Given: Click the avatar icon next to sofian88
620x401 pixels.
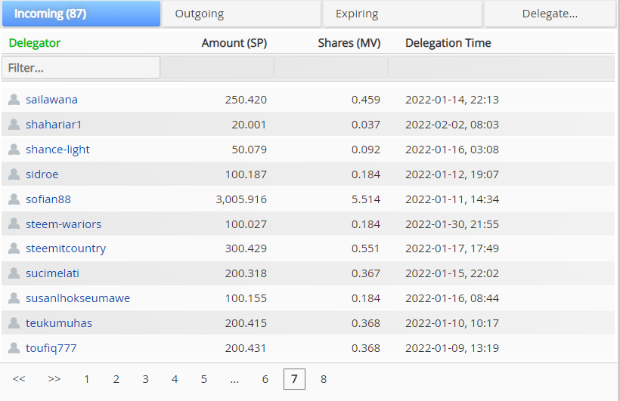Looking at the screenshot, I should 14,199.
